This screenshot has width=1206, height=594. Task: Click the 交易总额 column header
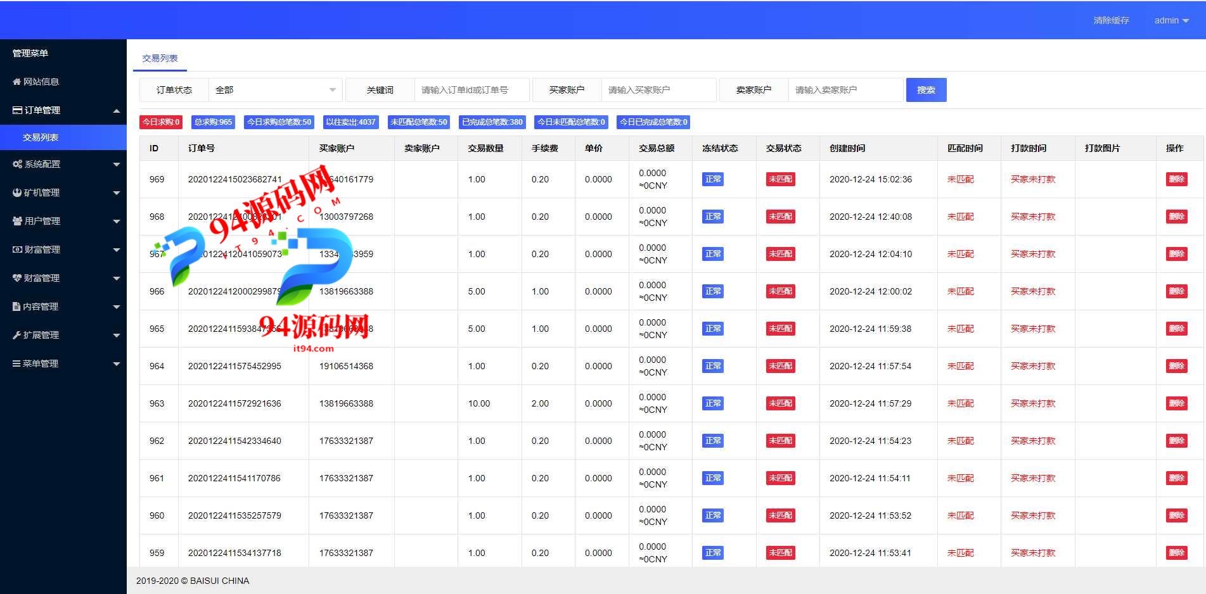point(657,148)
